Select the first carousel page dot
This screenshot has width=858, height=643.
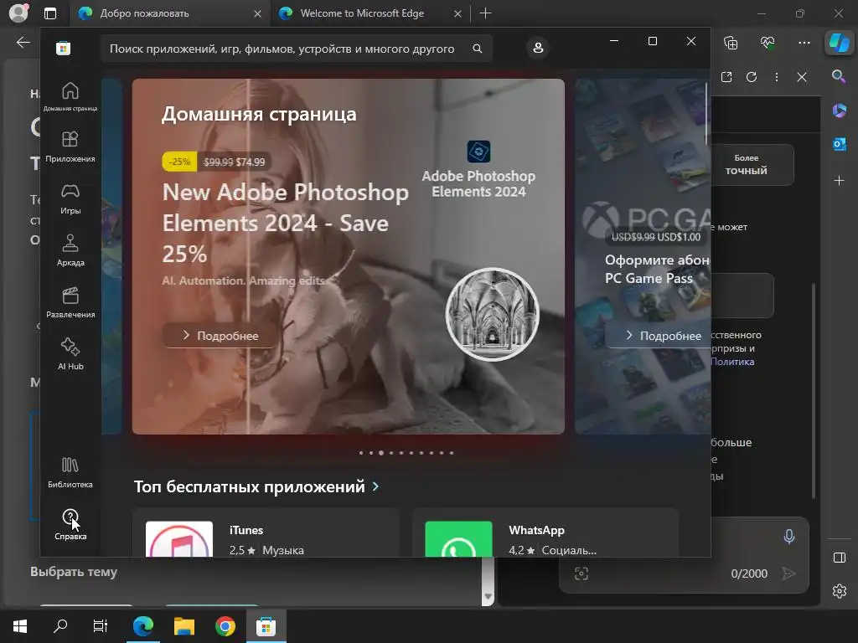pos(360,453)
